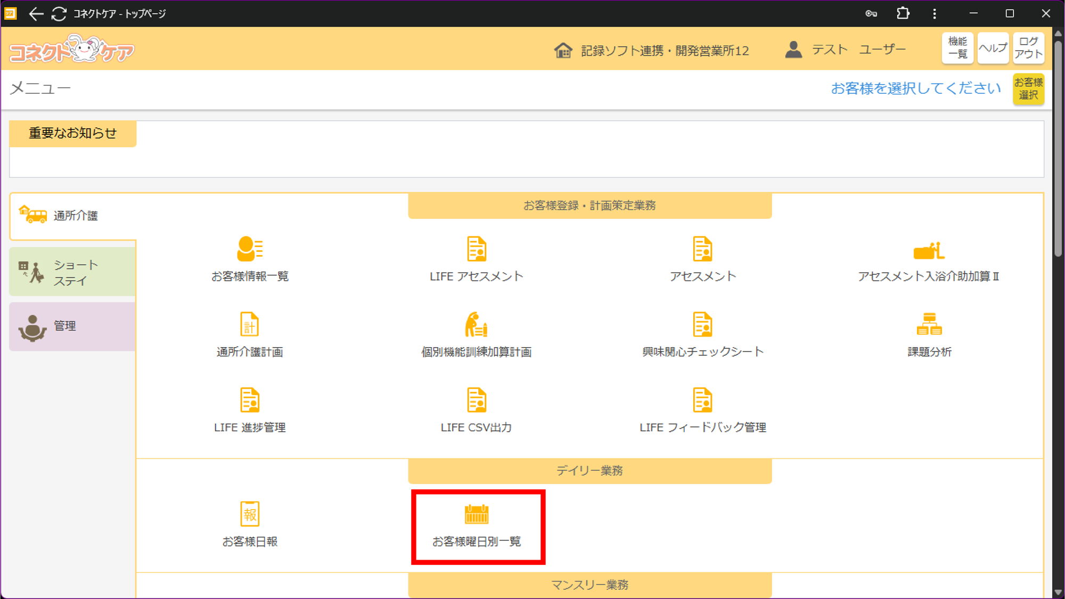Open the 機能一覧 button

[957, 48]
